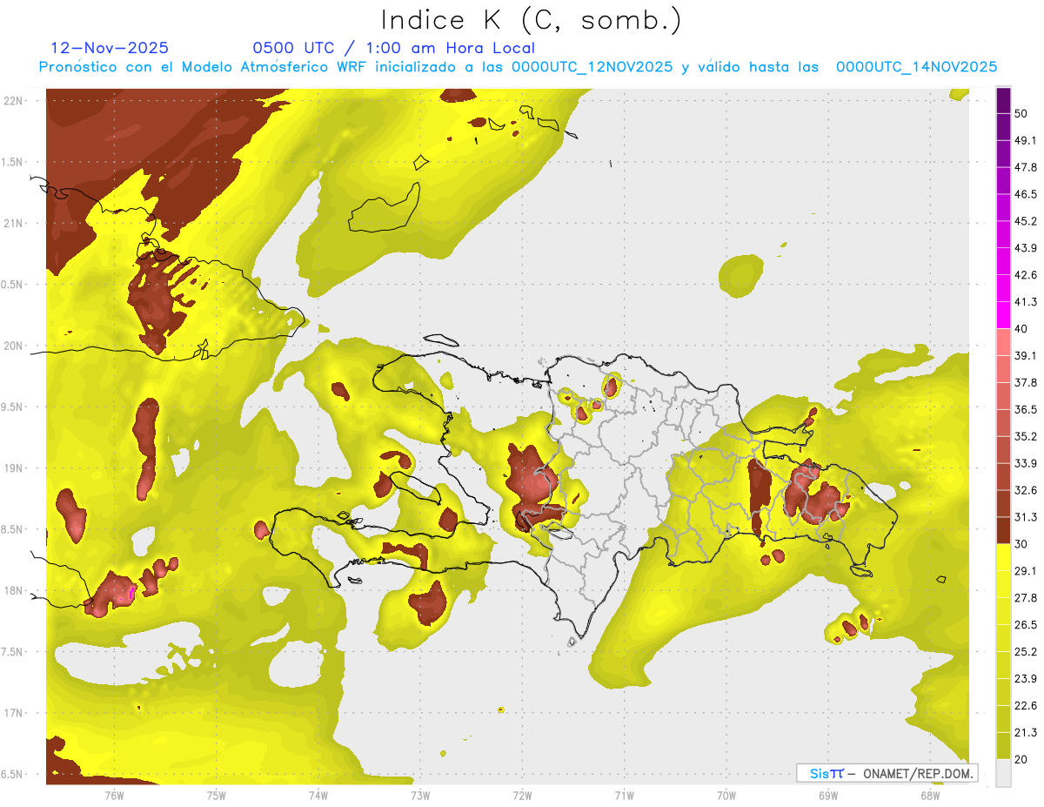
Task: Click the '19N' latitude axis label
Action: [x=13, y=468]
